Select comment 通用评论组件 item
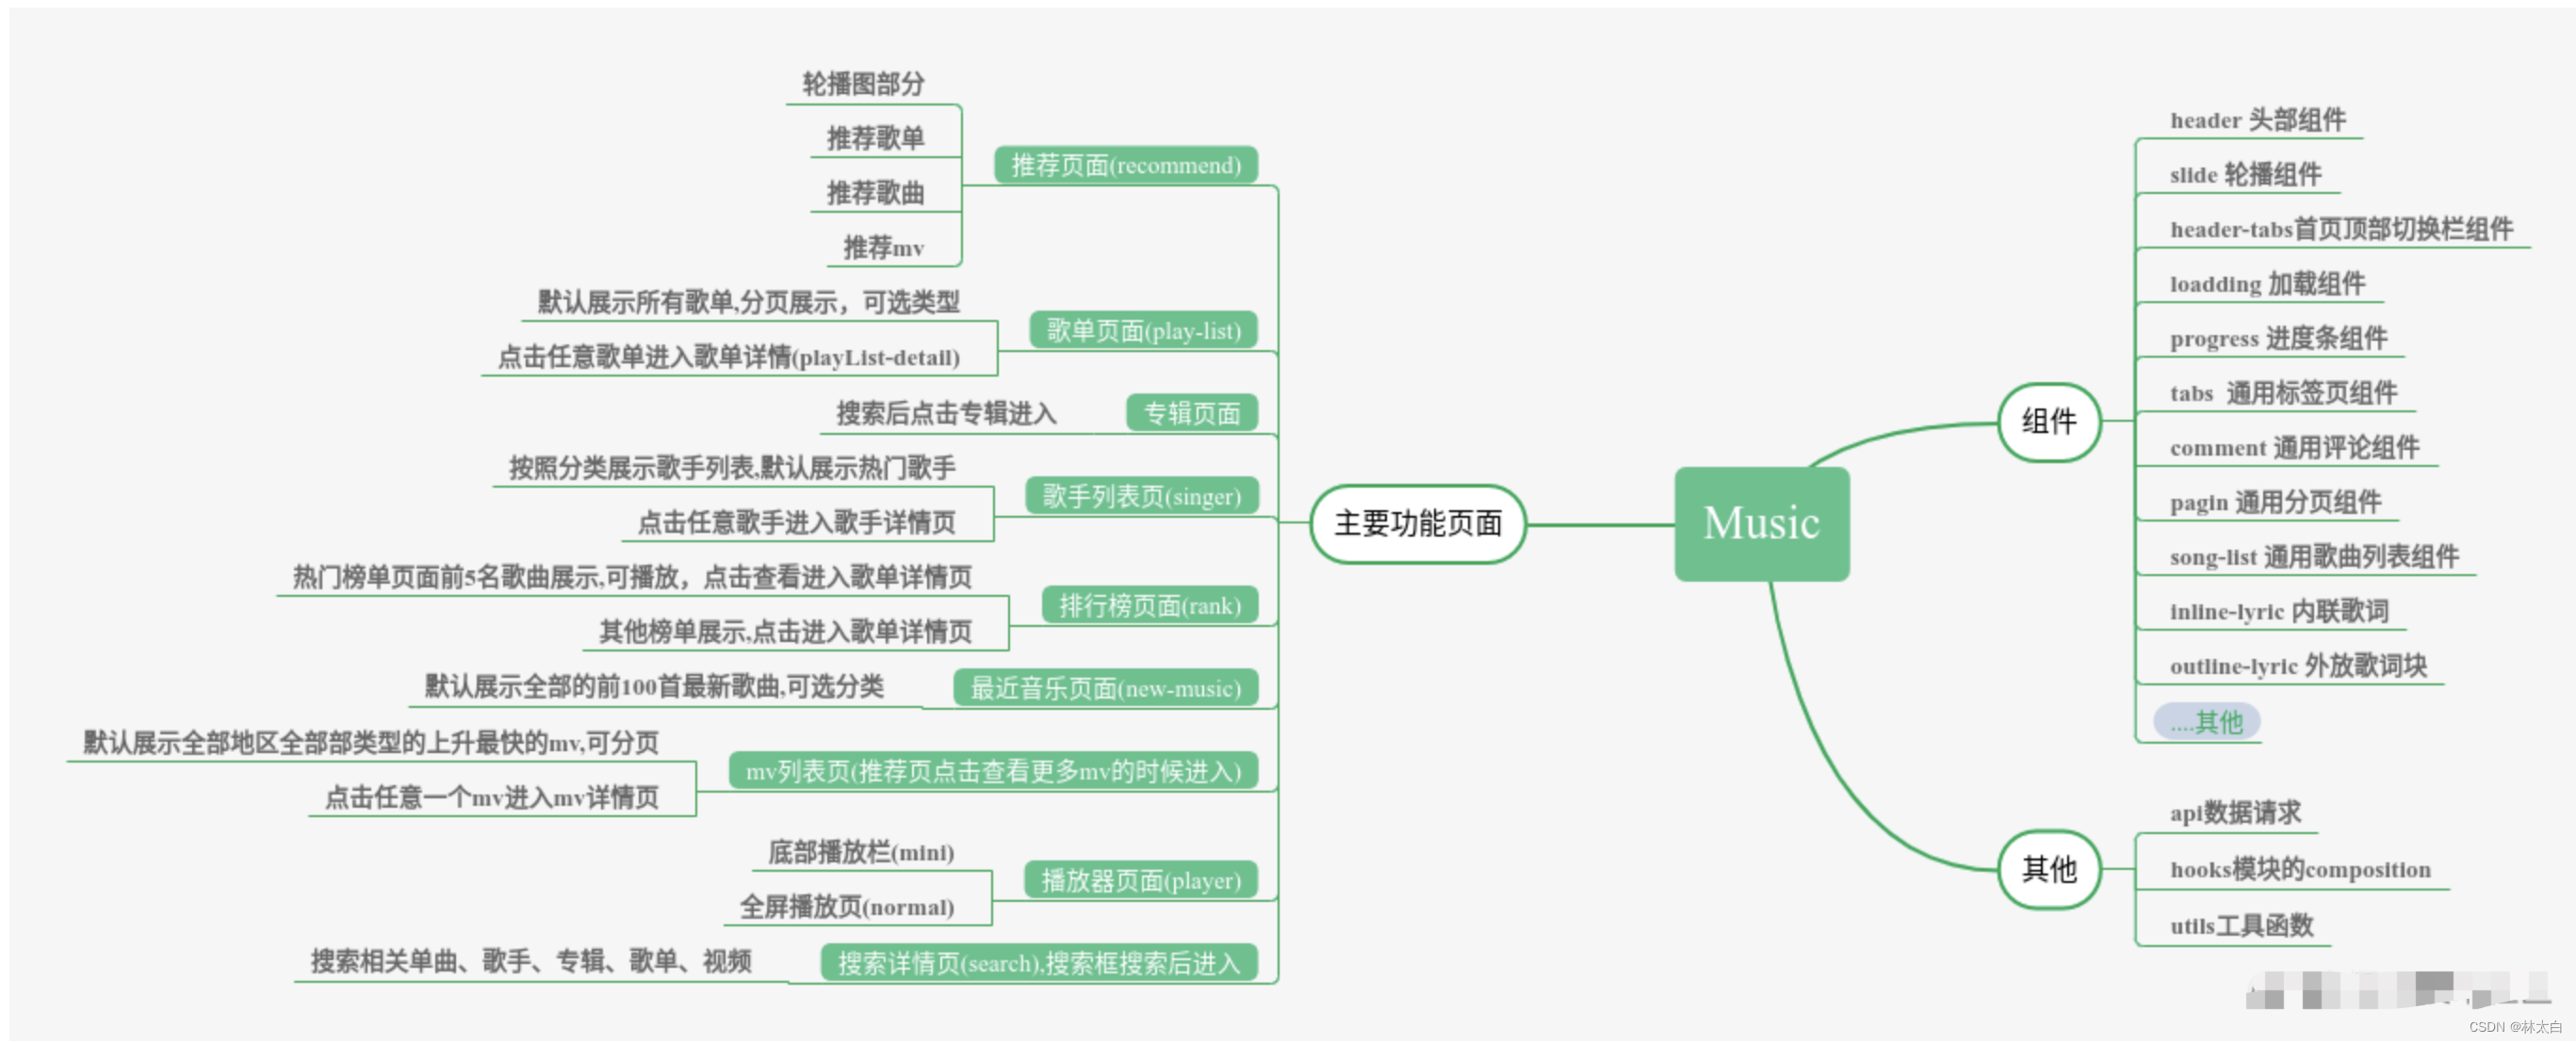Screen dimensions: 2576x1043 [2294, 447]
